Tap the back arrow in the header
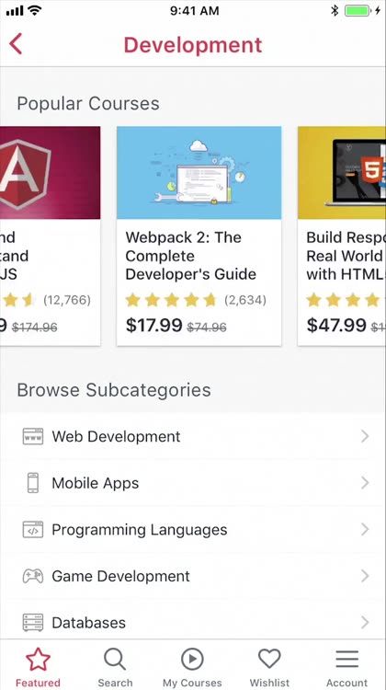The height and width of the screenshot is (690, 386). click(16, 44)
